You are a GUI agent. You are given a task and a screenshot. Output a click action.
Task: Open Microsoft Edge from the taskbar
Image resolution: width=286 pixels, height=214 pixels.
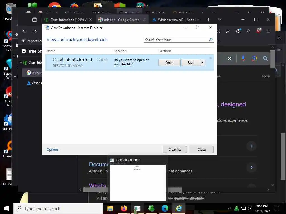point(165,208)
